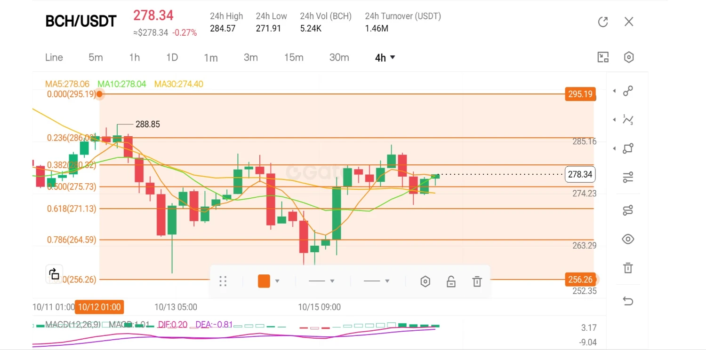
Task: Toggle continuous drawing mode icon in sidebar
Action: pos(628,210)
